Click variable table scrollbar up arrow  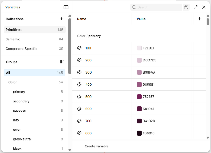(x=208, y=16)
